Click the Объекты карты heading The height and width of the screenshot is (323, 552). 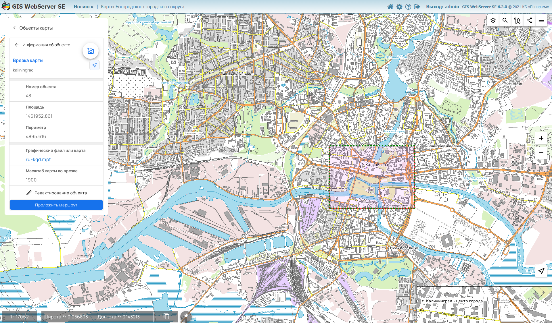[36, 28]
